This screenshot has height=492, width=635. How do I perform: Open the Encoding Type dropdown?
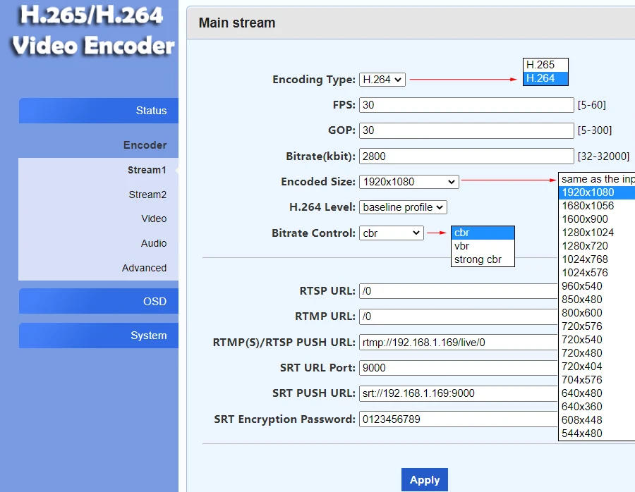382,80
